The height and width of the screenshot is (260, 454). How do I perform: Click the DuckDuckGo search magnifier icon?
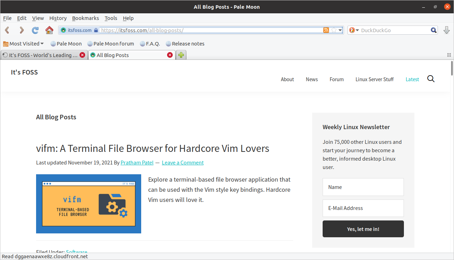point(434,30)
